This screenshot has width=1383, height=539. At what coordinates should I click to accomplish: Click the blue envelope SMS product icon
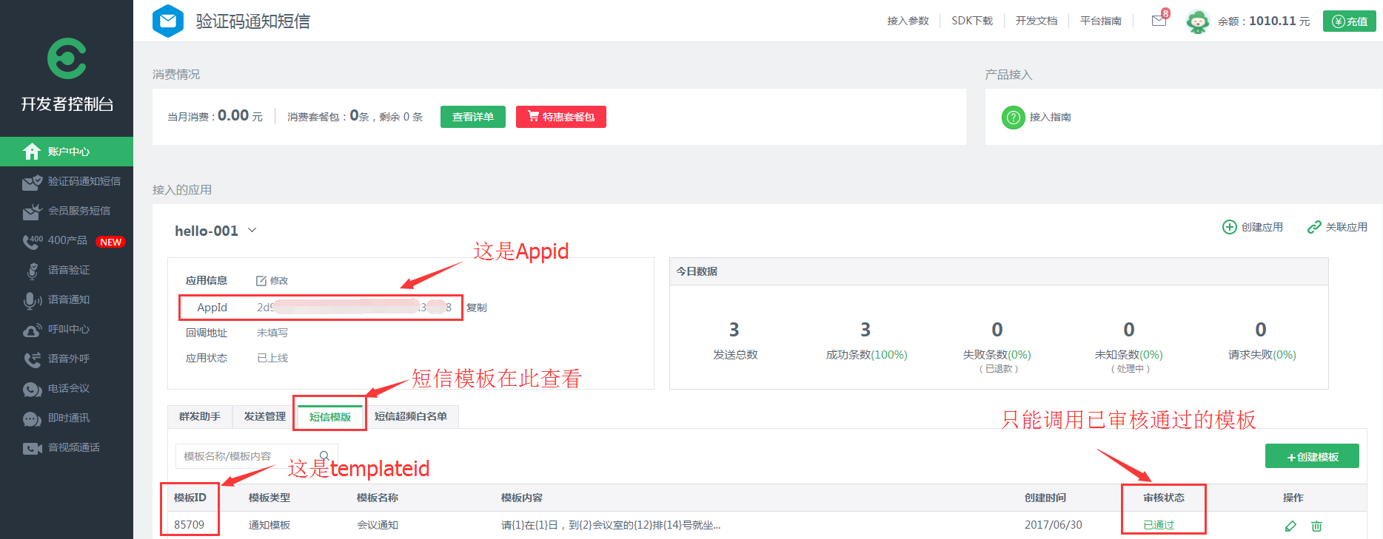pos(168,21)
